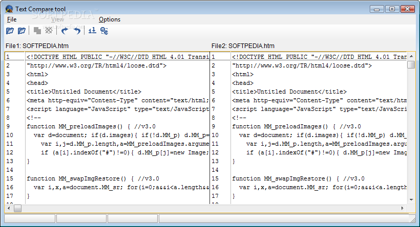Image resolution: width=420 pixels, height=227 pixels.
Task: Click the File1: SOFTPEDIA.htm label
Action: (37, 46)
